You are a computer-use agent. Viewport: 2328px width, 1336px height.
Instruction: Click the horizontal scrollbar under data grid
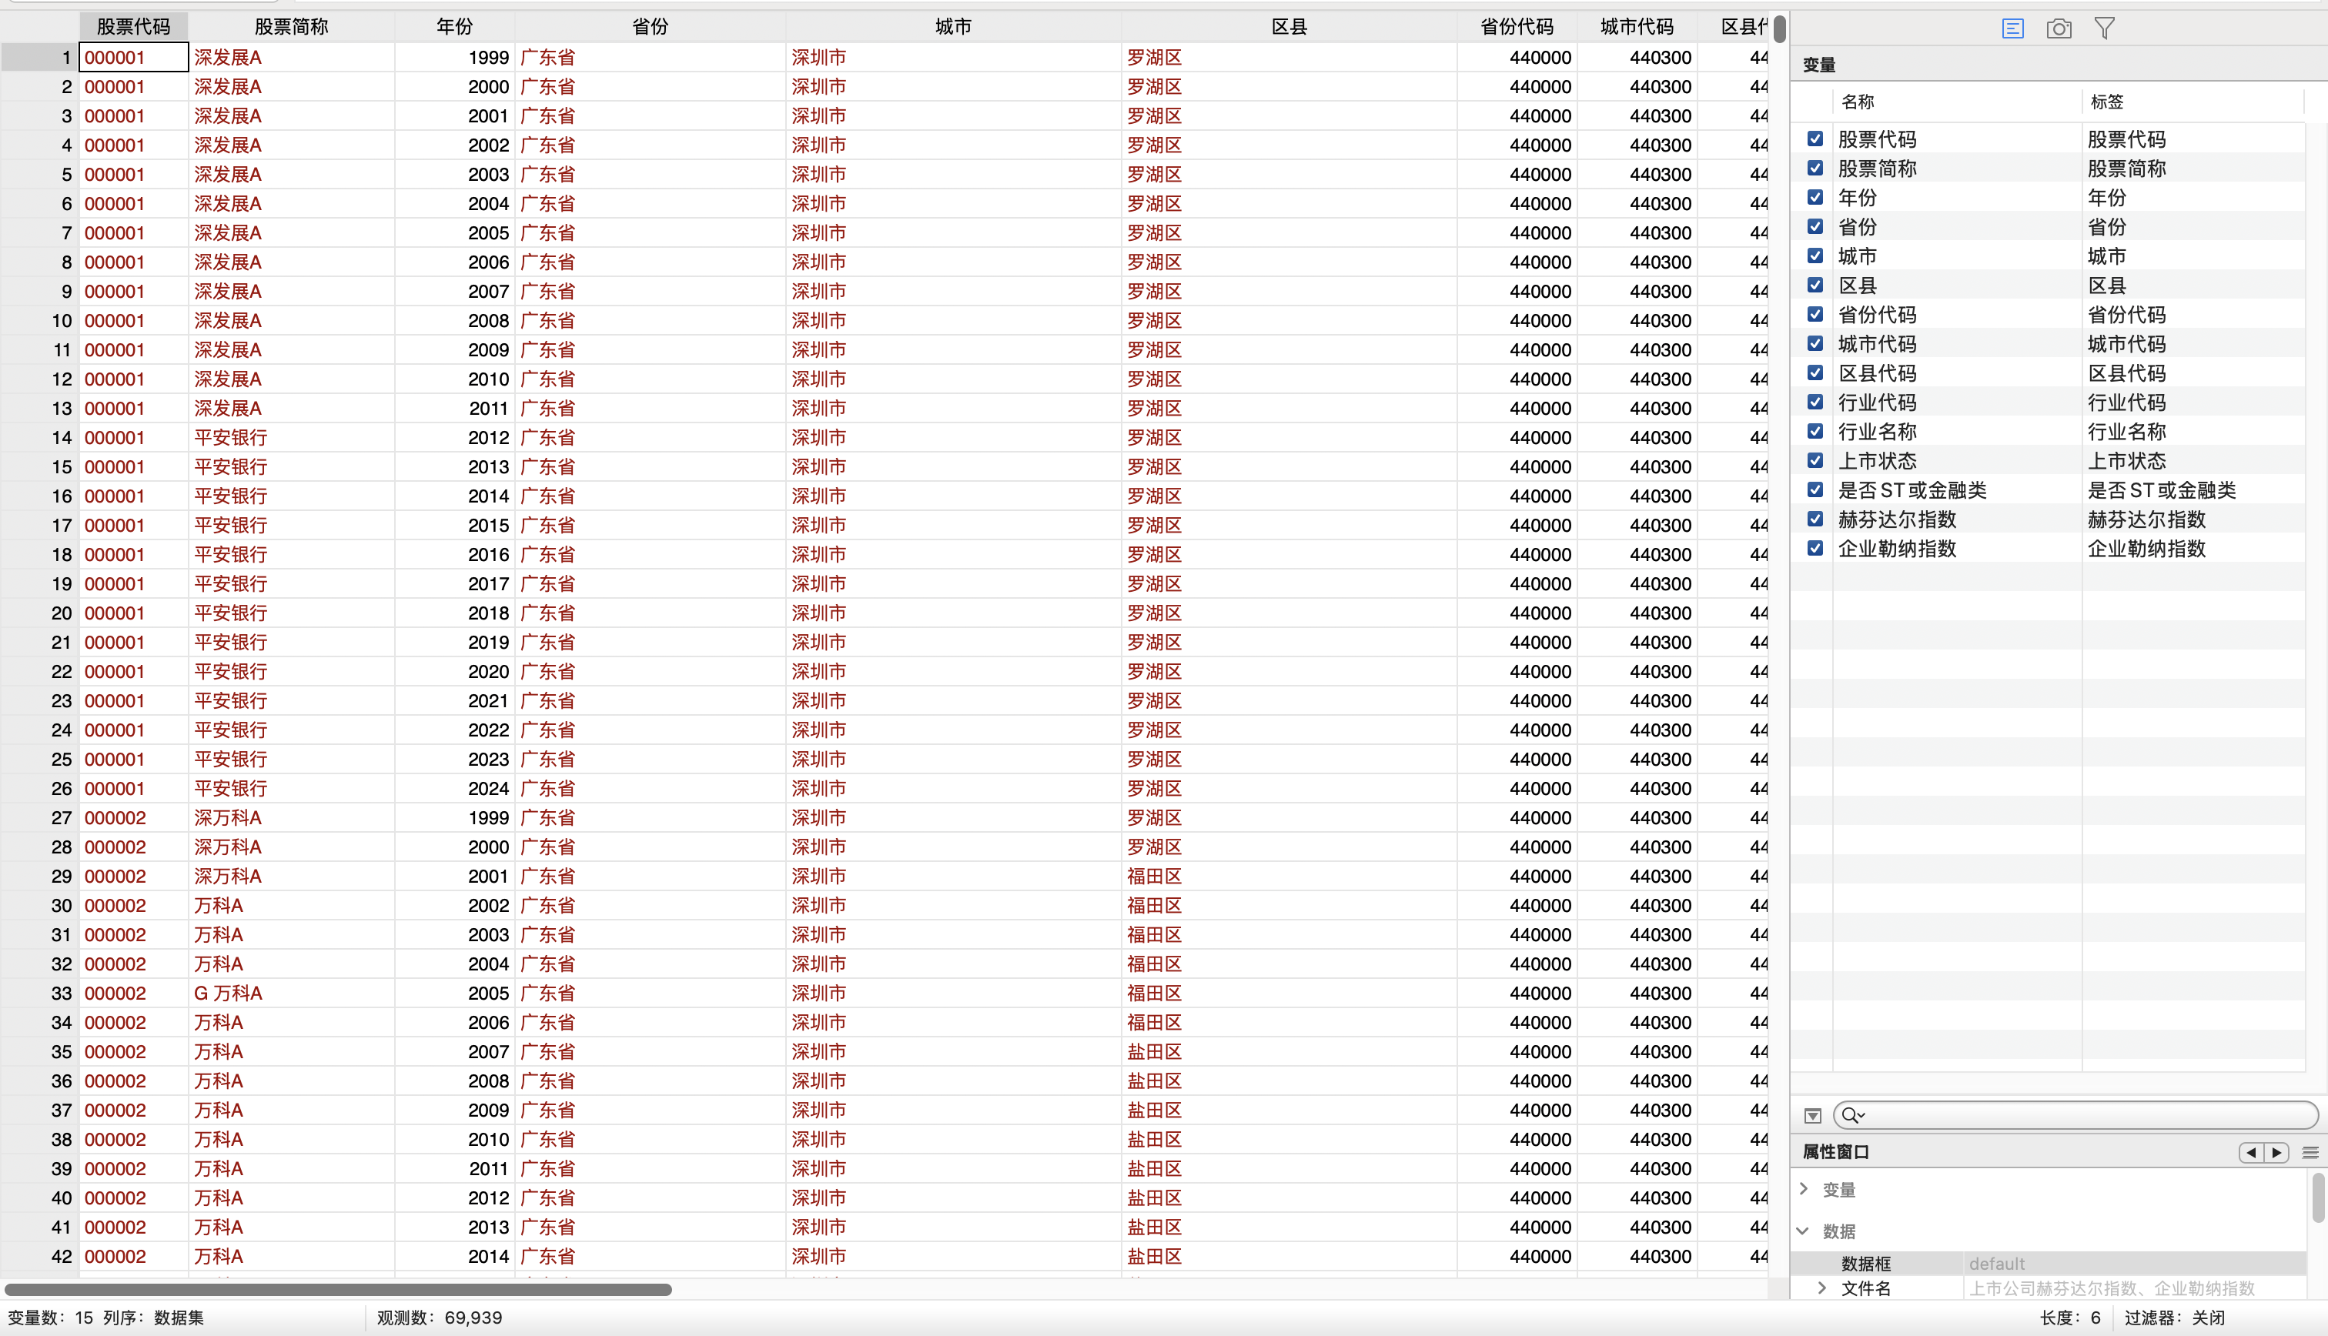(338, 1289)
